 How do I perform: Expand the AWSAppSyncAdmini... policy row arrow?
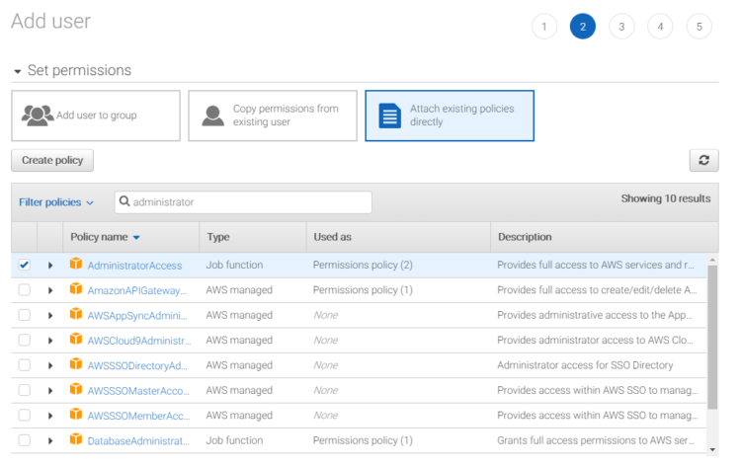(x=50, y=315)
